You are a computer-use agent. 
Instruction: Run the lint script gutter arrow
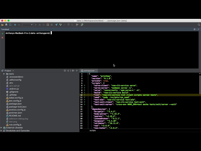[x=84, y=95]
